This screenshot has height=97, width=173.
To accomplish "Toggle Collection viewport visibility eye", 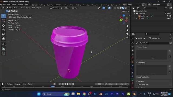I will [168, 13].
